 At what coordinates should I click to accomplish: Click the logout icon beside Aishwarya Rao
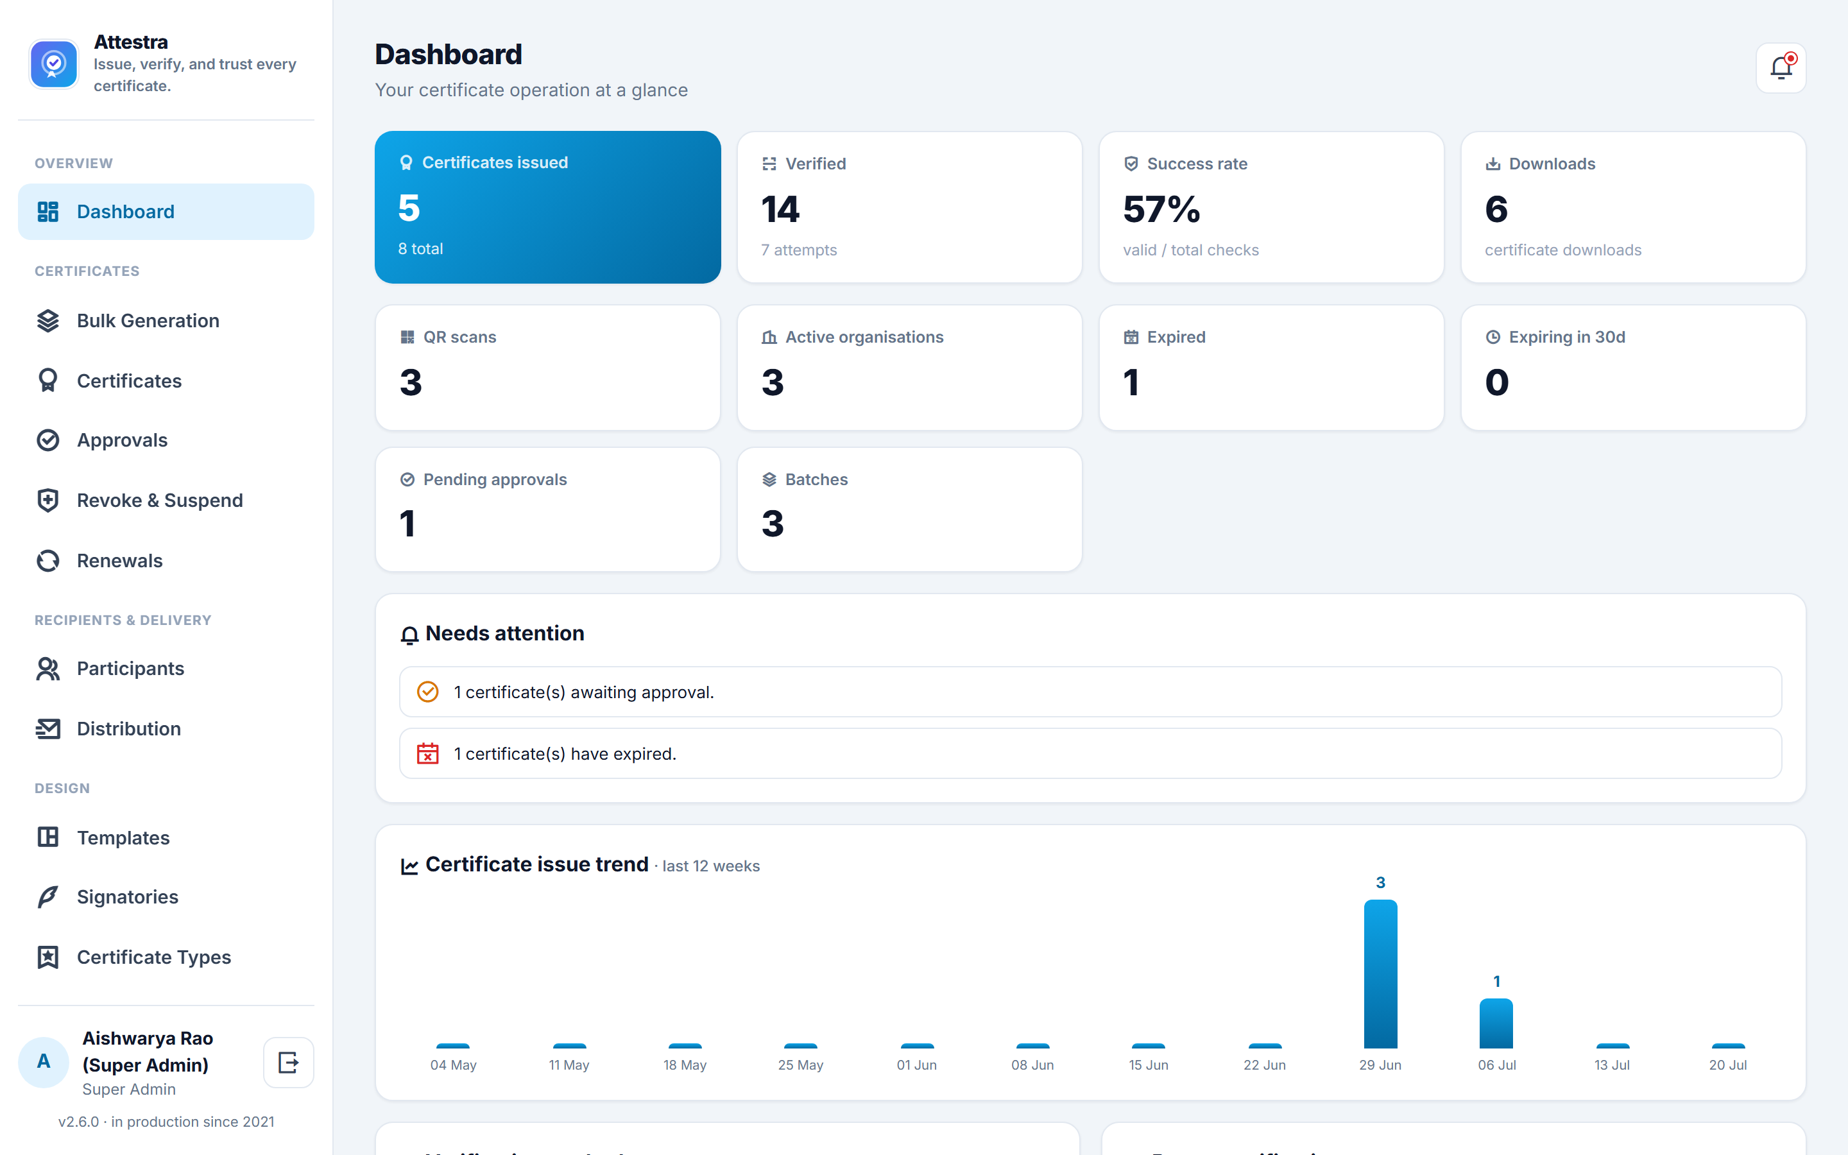click(288, 1062)
